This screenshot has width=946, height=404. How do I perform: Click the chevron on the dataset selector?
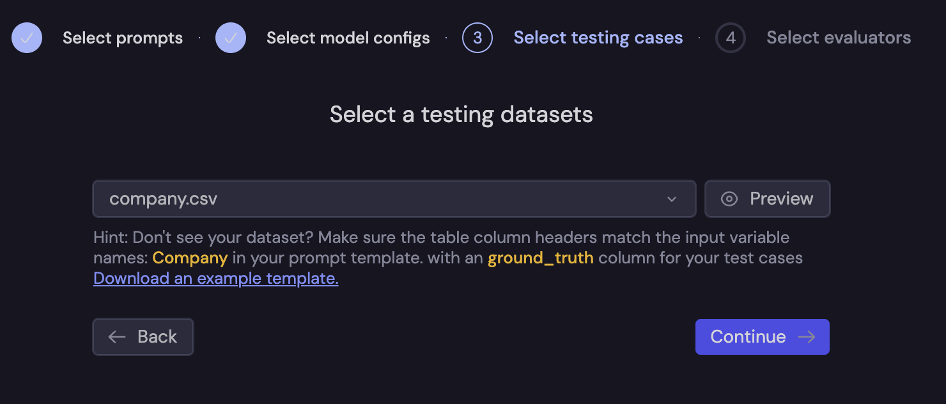(x=672, y=199)
